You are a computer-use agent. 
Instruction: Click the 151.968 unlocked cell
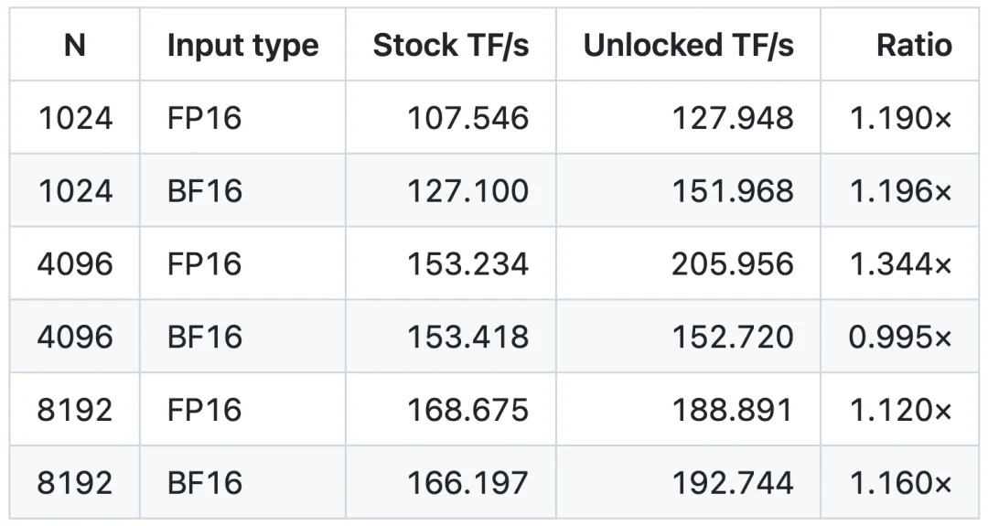click(732, 191)
